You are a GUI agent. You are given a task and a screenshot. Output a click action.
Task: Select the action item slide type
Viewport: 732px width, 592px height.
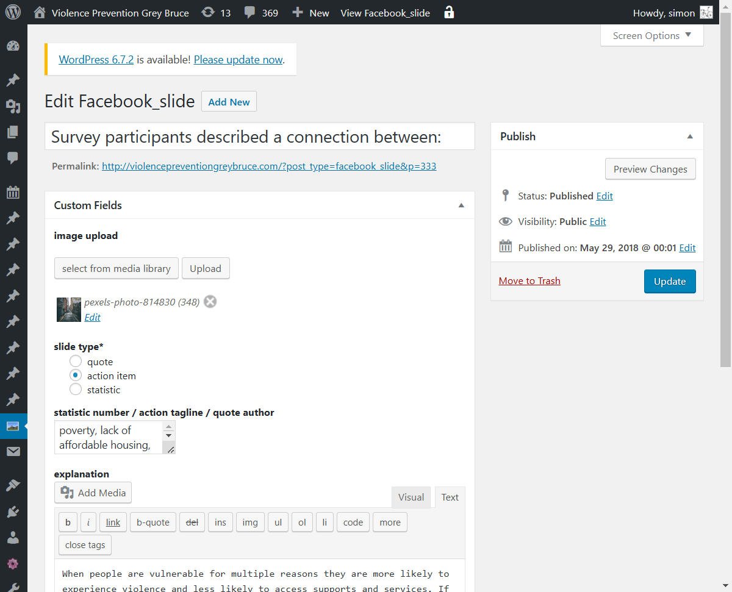(x=76, y=376)
